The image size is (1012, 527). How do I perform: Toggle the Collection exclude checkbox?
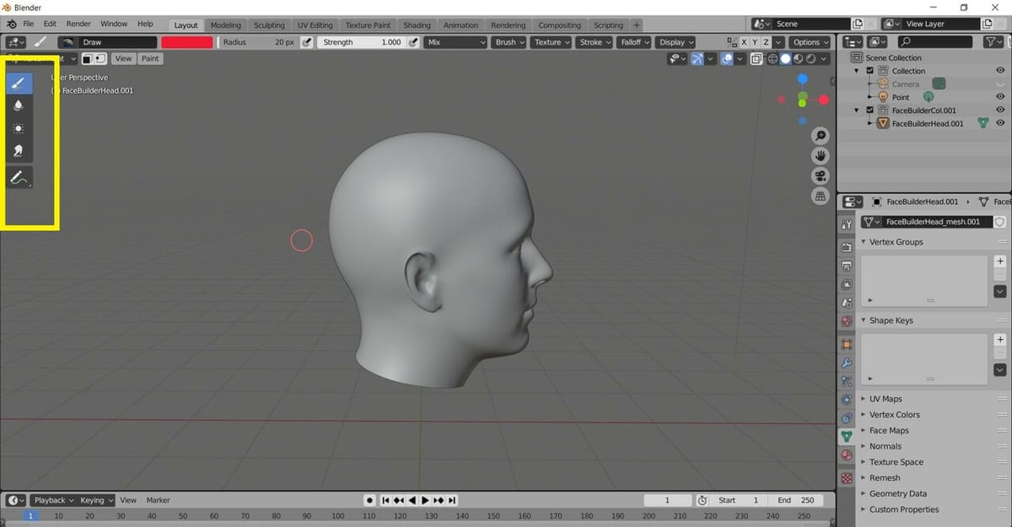[x=870, y=71]
